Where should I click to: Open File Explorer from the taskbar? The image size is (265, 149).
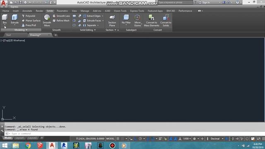(16, 145)
